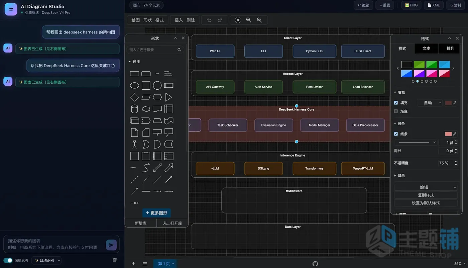468x268 pixels.
Task: Collapse the line section in format panel
Action: pyautogui.click(x=399, y=124)
